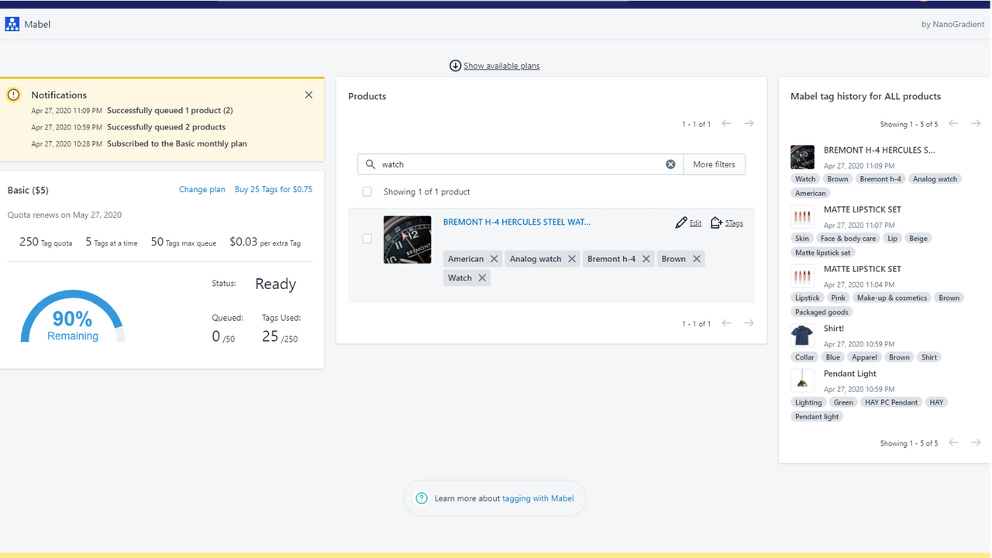992x558 pixels.
Task: Click the question mark help icon near Learn more
Action: click(x=422, y=498)
